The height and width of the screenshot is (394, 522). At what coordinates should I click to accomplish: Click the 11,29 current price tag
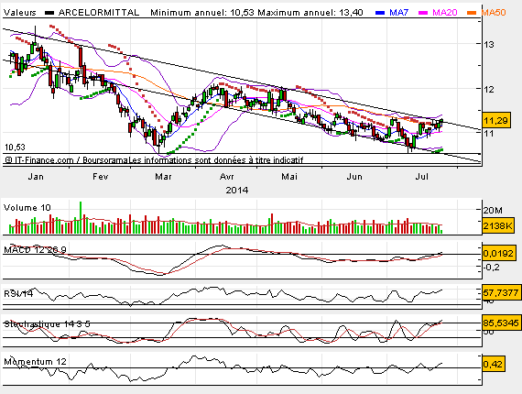(x=496, y=120)
